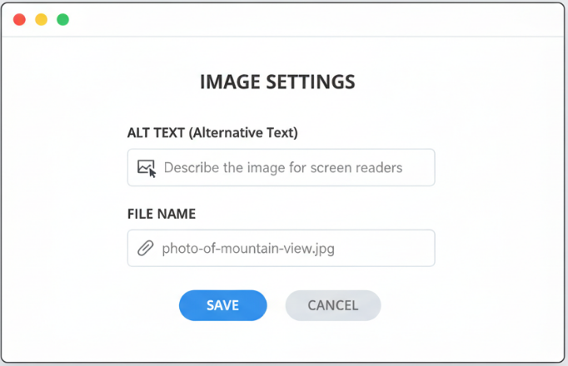Close the Image Settings window
This screenshot has height=366, width=568.
pos(19,19)
